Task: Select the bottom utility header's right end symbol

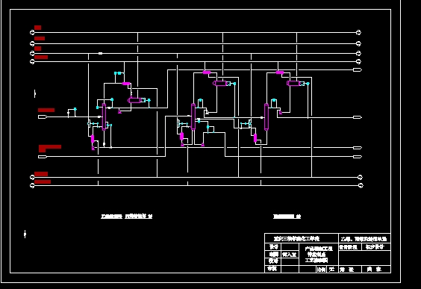Action: (361, 185)
